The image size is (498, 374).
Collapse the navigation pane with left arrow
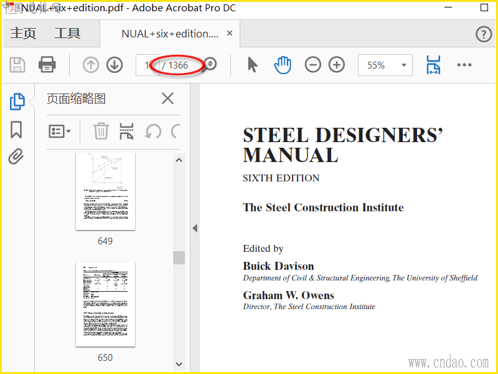pos(195,228)
